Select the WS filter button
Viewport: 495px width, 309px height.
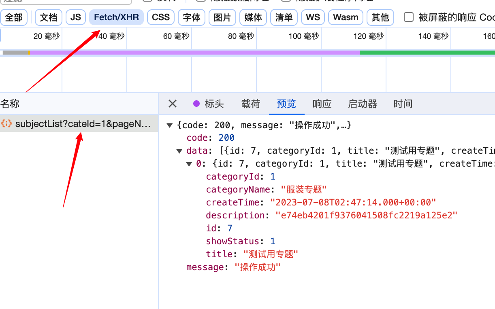pyautogui.click(x=313, y=17)
